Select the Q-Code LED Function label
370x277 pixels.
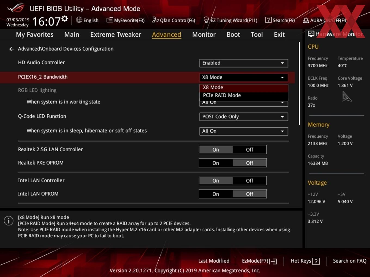(42, 116)
